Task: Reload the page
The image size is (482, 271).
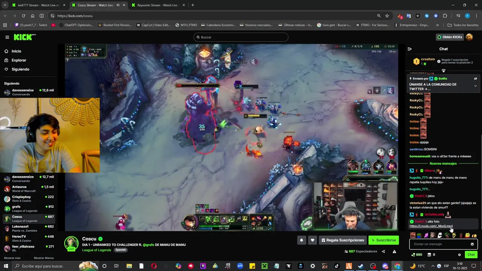Action: [23, 16]
